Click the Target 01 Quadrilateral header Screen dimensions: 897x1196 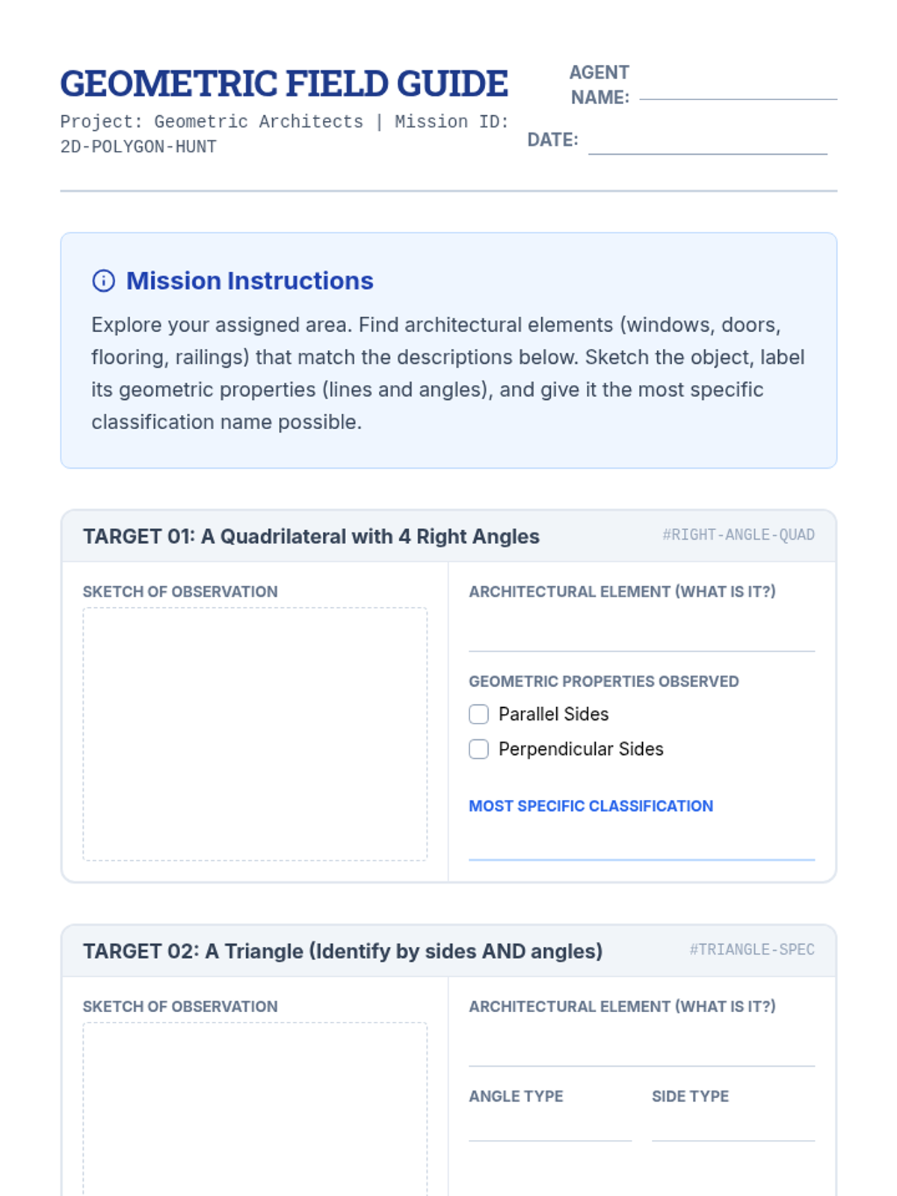(311, 537)
